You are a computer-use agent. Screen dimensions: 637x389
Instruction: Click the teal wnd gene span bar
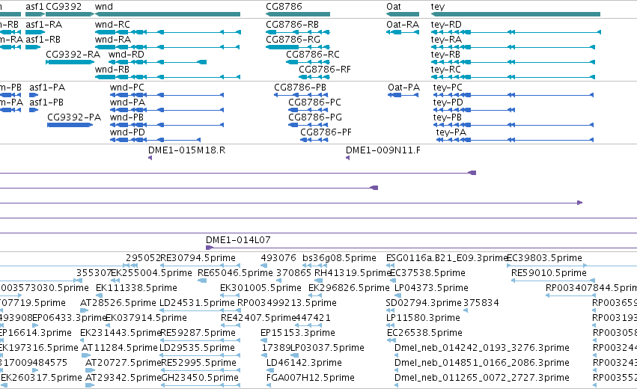pos(168,14)
